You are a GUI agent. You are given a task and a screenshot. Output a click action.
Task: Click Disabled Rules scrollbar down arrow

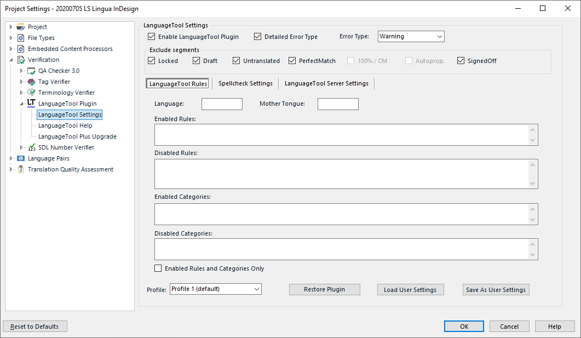pyautogui.click(x=532, y=184)
